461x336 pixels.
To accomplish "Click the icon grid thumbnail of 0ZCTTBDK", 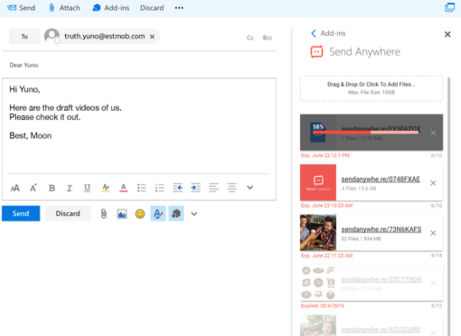I will (x=318, y=283).
